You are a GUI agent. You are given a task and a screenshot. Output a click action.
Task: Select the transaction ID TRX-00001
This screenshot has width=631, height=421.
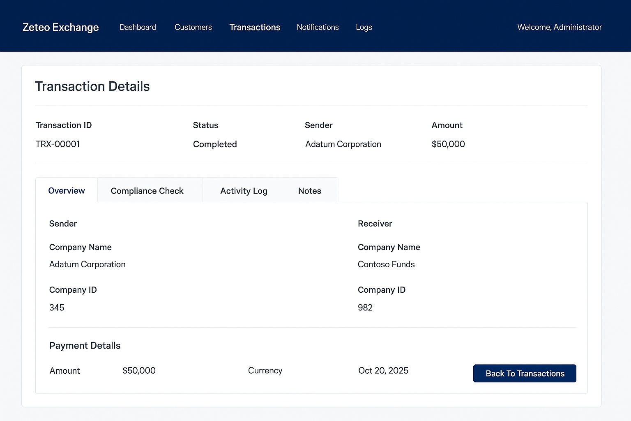click(58, 144)
